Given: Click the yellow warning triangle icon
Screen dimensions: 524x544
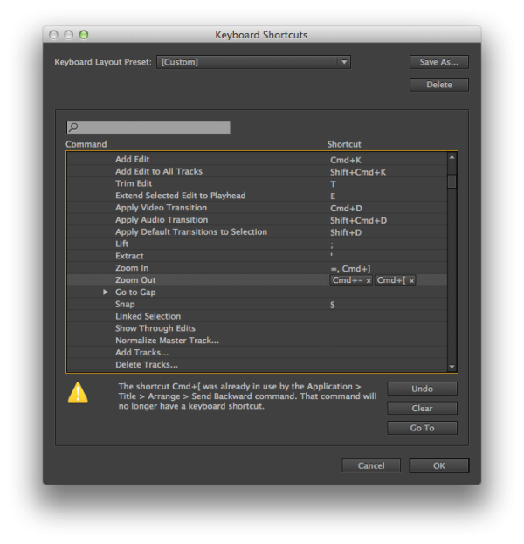Looking at the screenshot, I should tap(78, 394).
